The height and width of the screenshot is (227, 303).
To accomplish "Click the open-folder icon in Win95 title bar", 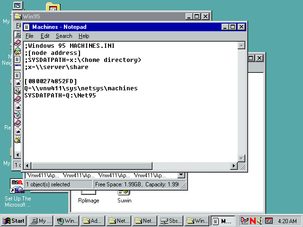I will pyautogui.click(x=18, y=17).
